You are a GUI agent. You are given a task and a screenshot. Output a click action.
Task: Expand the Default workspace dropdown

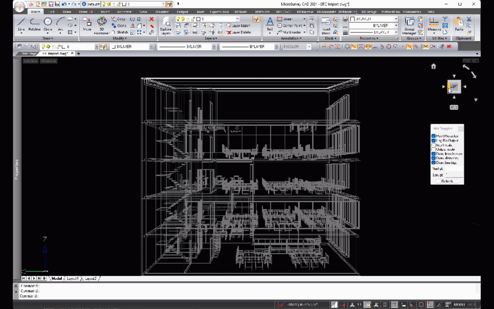point(97,4)
